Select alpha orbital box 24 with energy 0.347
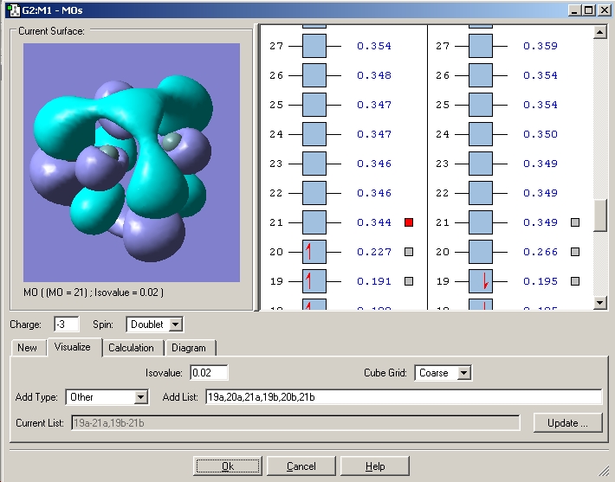This screenshot has width=615, height=482. [314, 134]
